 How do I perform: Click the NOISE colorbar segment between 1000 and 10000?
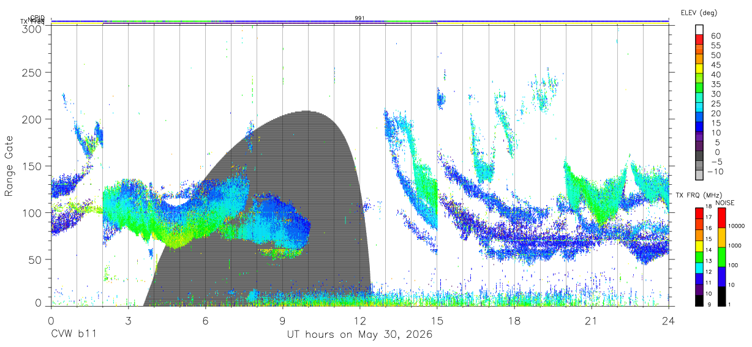721,236
